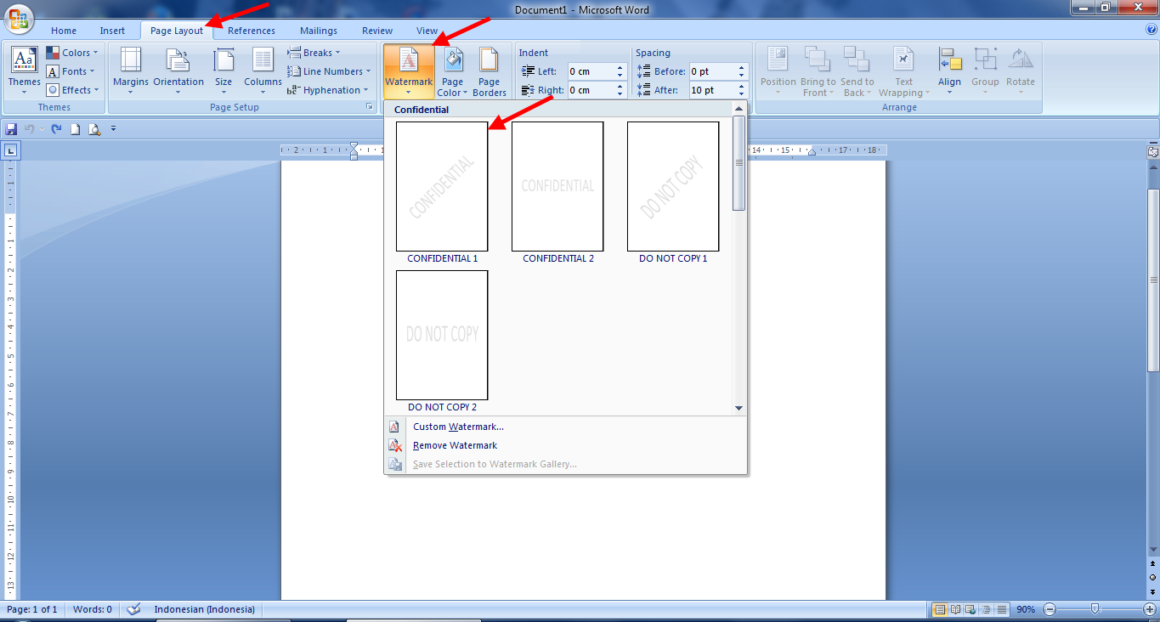Click the Print Preview quick icon
Viewport: 1160px width, 622px height.
click(94, 129)
